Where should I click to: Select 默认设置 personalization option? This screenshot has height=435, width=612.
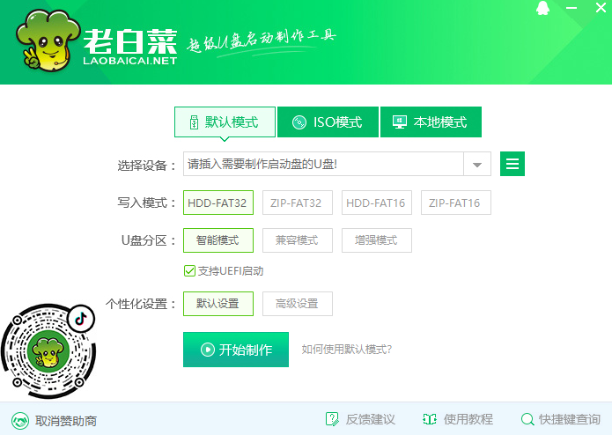[218, 304]
